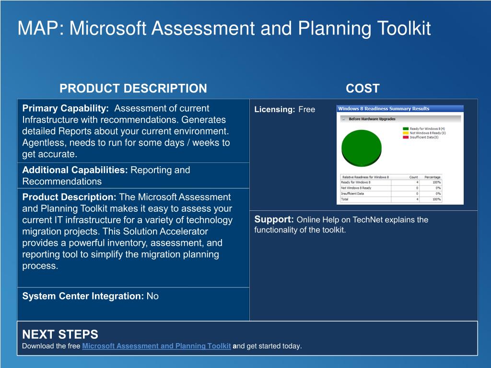Click the Support label
Viewport: 491px width, 368px height.
(274, 219)
